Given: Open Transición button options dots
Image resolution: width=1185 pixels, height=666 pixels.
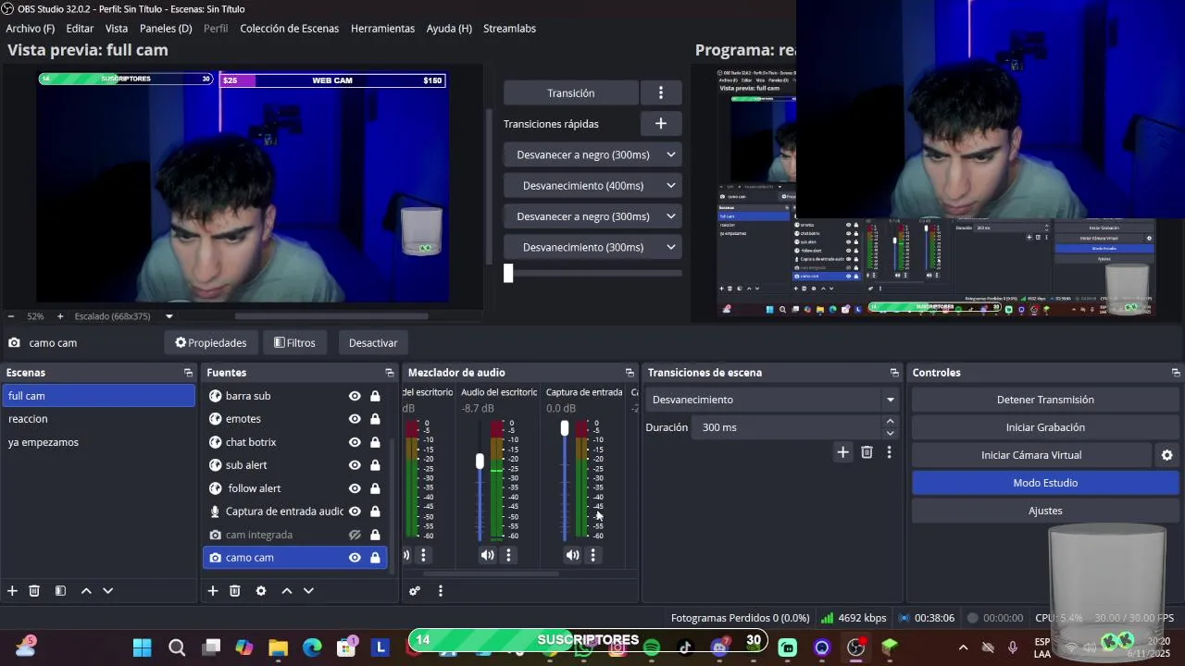Looking at the screenshot, I should [661, 92].
